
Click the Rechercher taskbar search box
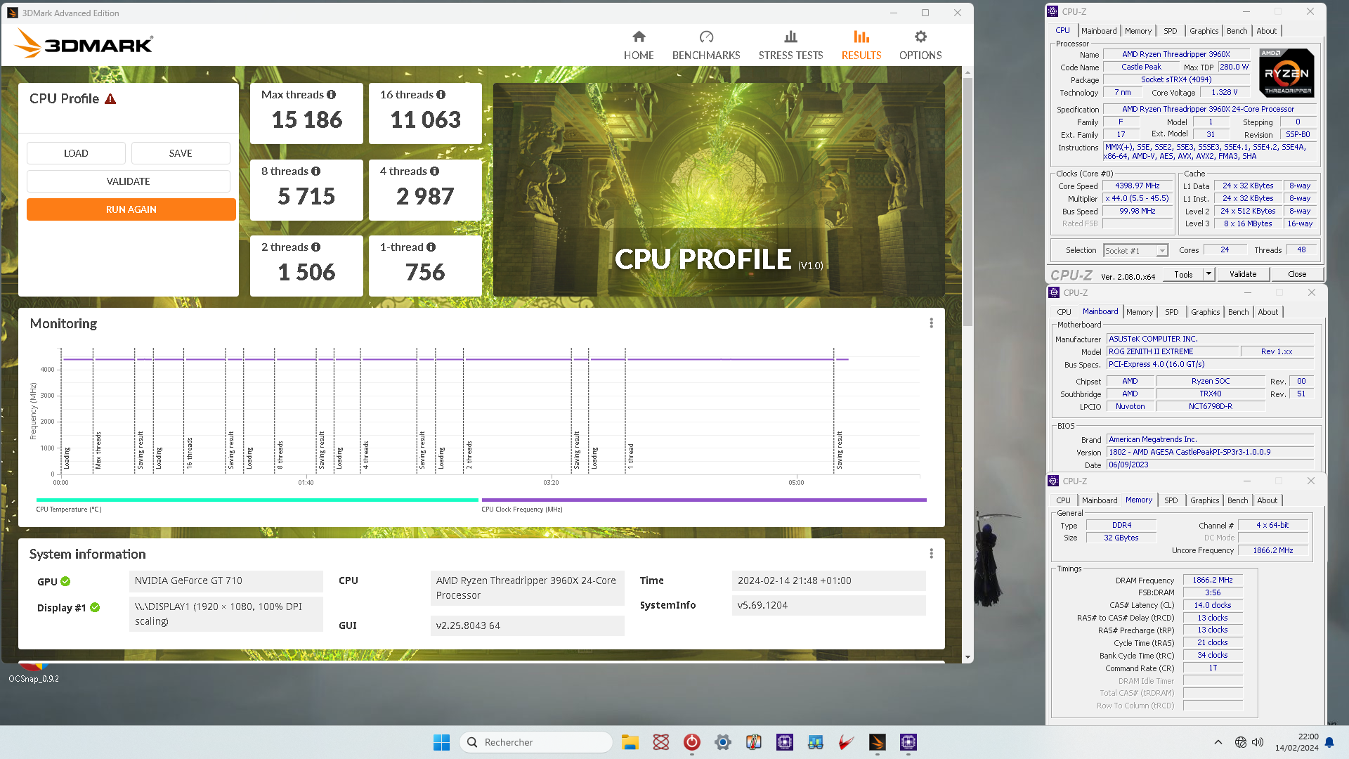[535, 742]
